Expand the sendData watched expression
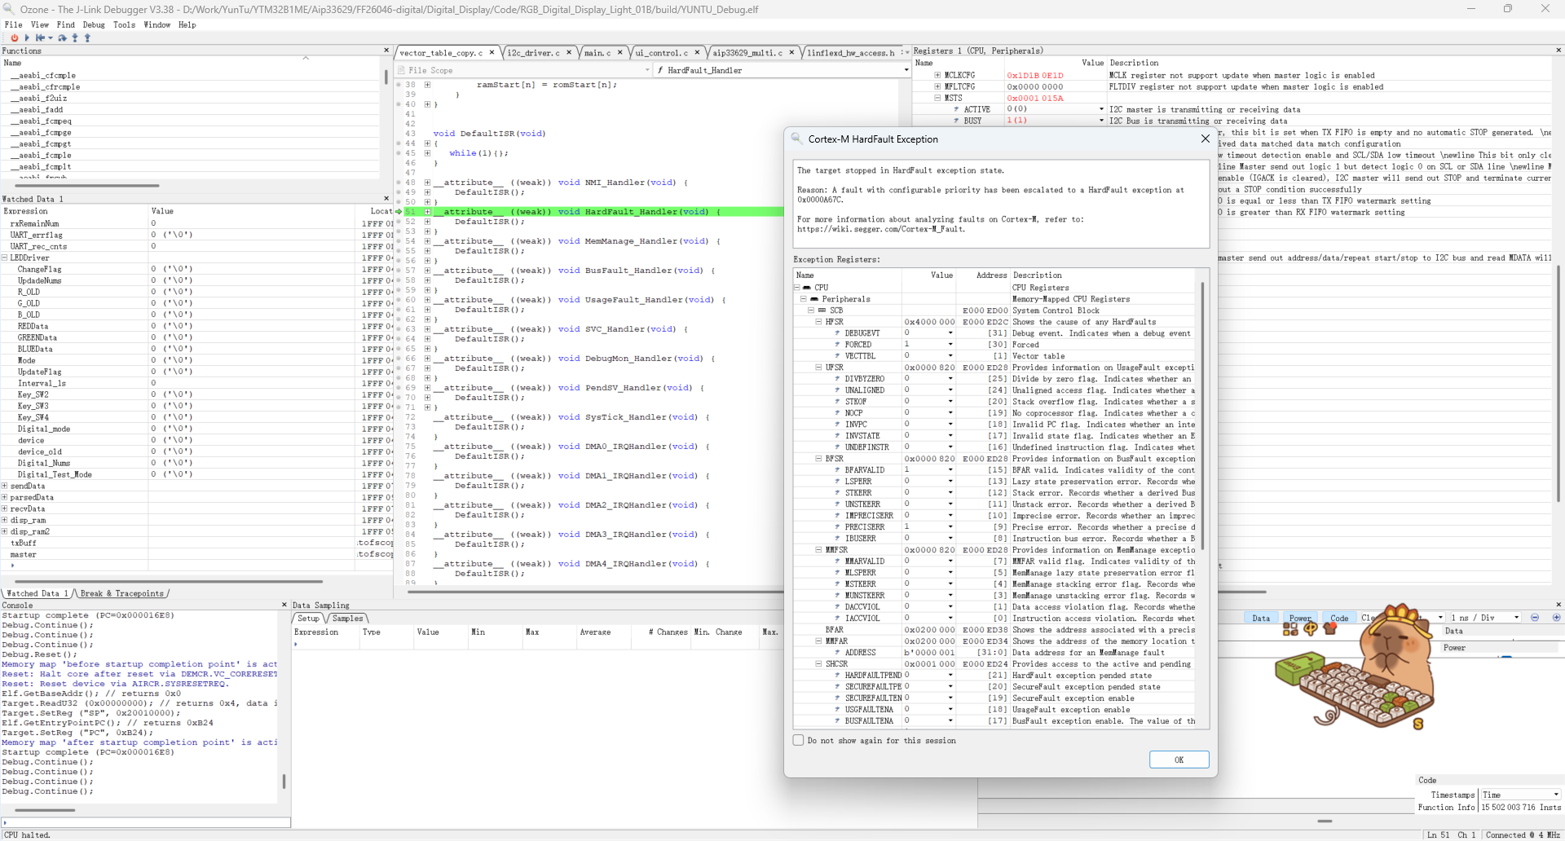Image resolution: width=1565 pixels, height=841 pixels. (5, 486)
